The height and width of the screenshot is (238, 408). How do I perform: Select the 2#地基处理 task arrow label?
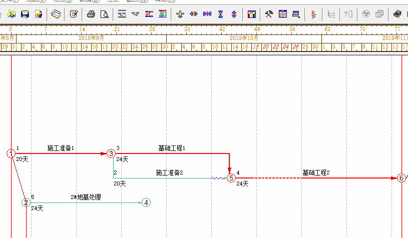(86, 197)
